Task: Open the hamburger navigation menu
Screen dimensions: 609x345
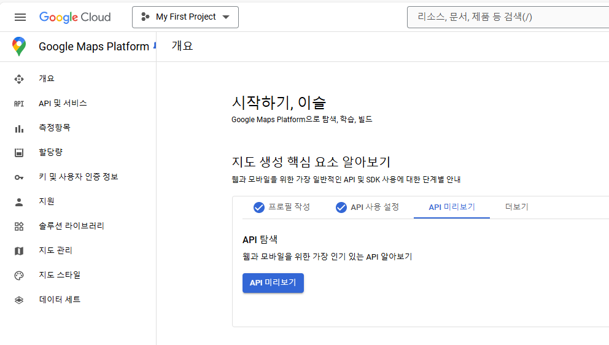Action: click(20, 17)
